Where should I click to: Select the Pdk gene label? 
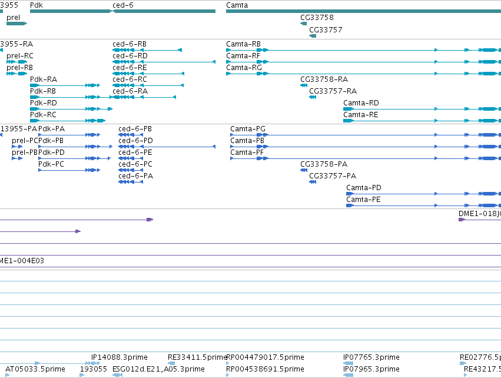point(37,5)
